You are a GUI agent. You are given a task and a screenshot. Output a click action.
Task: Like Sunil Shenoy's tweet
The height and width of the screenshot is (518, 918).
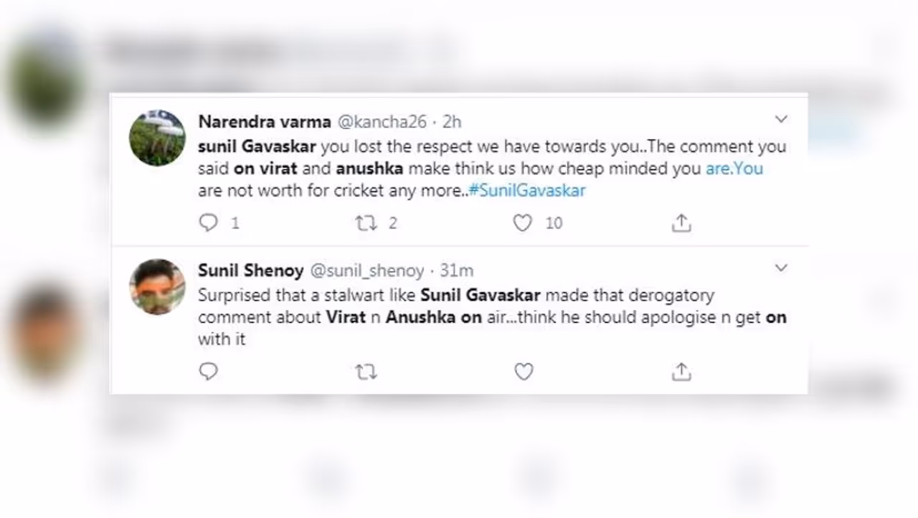(524, 372)
